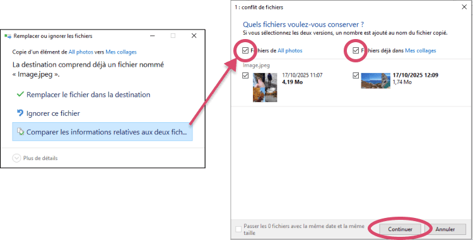Screen dimensions: 473x240
Task: Toggle Passer les 0 fichiers checkbox
Action: click(238, 229)
